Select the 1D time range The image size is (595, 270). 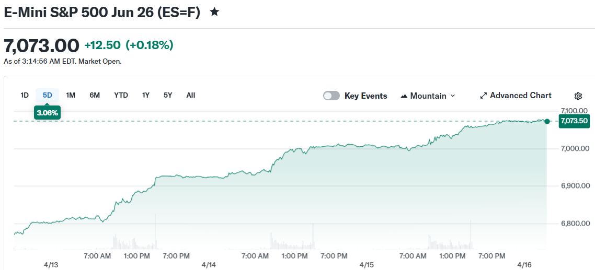25,95
